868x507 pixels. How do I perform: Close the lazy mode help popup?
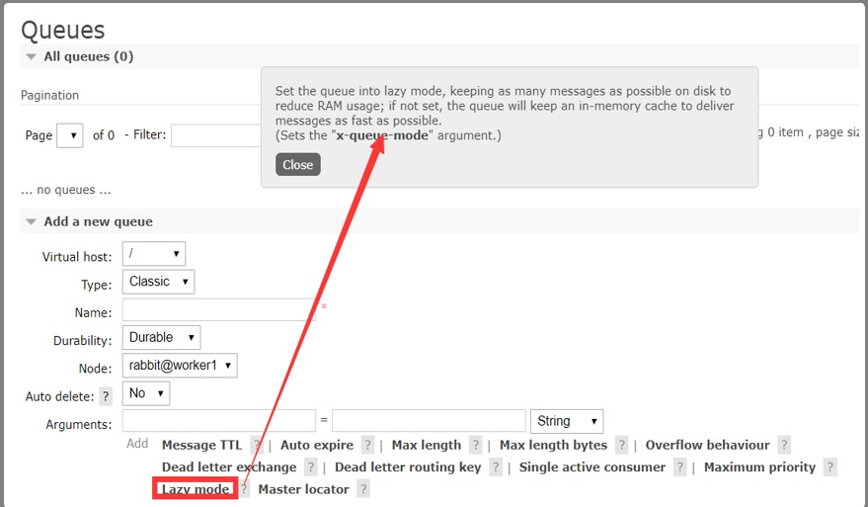tap(298, 165)
